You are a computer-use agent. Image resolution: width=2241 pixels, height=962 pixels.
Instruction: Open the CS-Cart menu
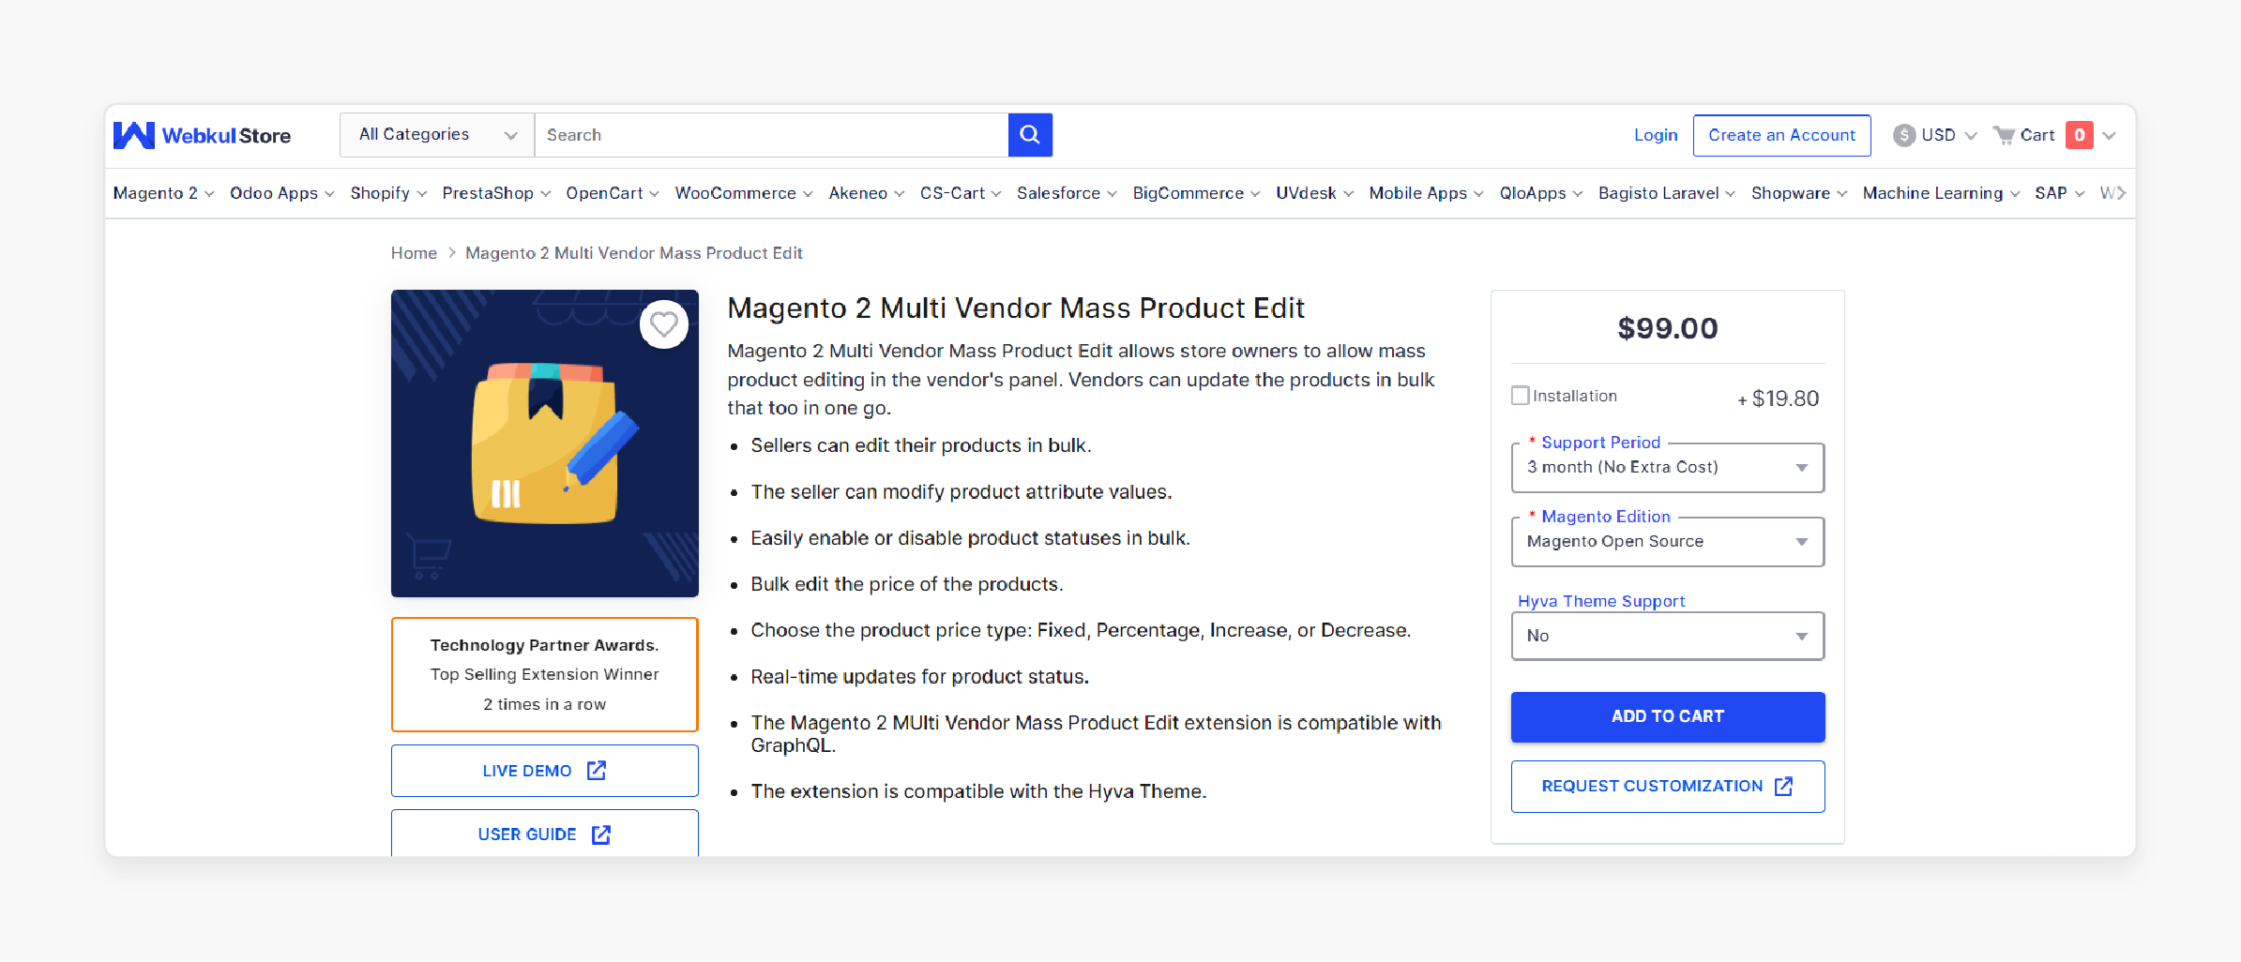pos(961,193)
